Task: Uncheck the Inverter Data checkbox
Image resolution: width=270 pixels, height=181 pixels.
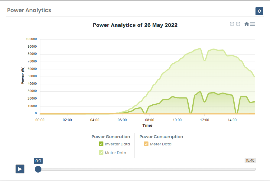Action: coord(101,144)
